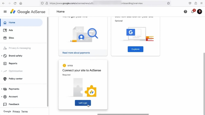205x115 pixels.
Task: Expand the Optimization submenu arrow
Action: click(x=2, y=71)
